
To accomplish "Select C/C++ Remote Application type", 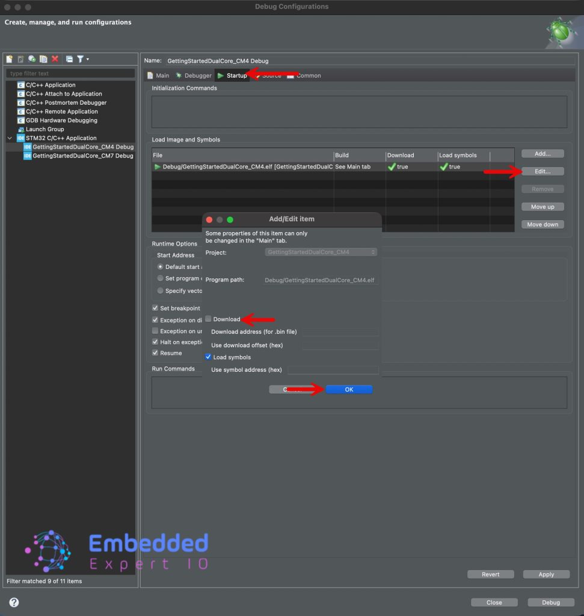I will (x=62, y=111).
